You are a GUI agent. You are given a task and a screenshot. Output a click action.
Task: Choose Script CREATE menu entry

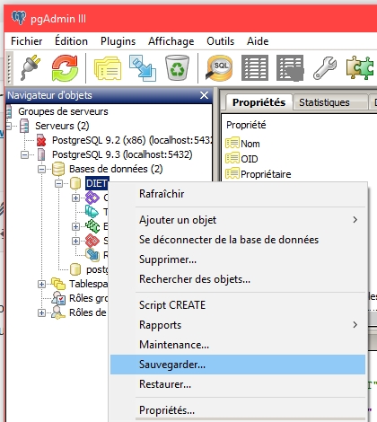(238, 305)
